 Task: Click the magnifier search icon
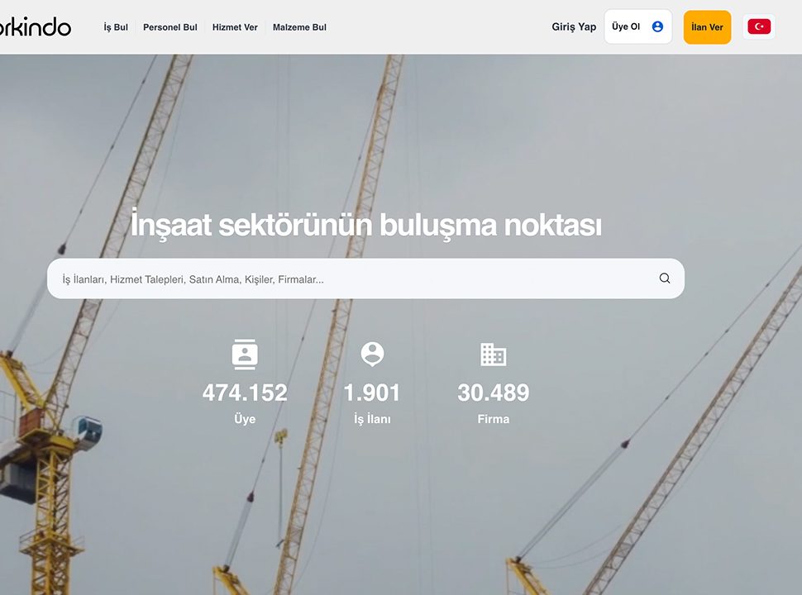coord(665,278)
